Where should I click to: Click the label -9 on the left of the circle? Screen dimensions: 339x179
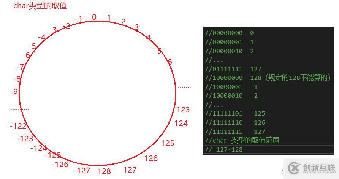(x=14, y=92)
